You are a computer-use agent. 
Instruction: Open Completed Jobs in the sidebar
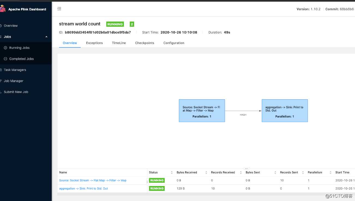point(22,59)
